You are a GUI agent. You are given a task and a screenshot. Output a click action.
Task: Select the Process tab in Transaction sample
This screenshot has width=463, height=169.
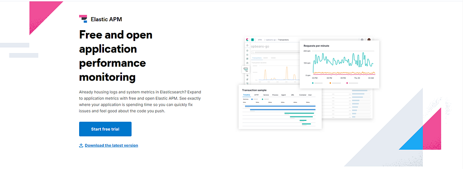click(275, 95)
